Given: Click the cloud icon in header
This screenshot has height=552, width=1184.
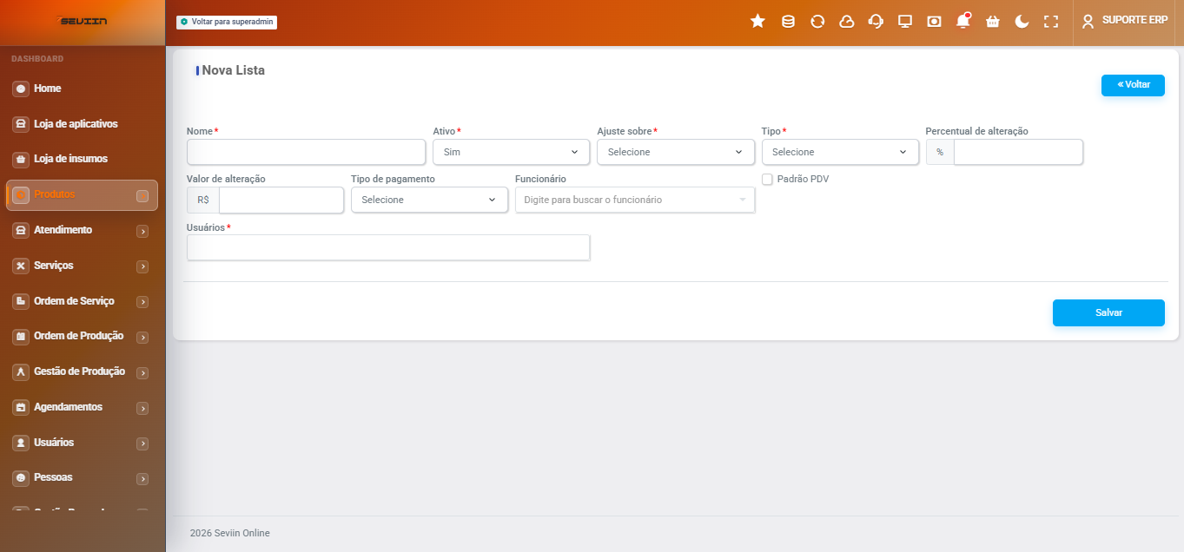Looking at the screenshot, I should click(x=846, y=21).
